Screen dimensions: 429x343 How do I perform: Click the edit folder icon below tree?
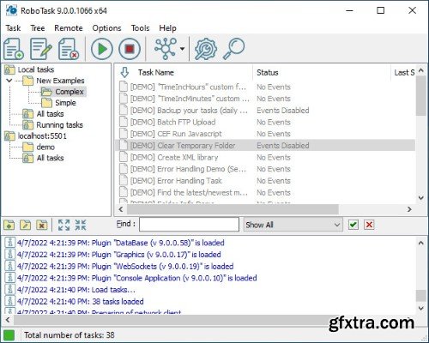coord(25,225)
